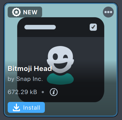Open the three-dot more options menu

tap(108, 12)
